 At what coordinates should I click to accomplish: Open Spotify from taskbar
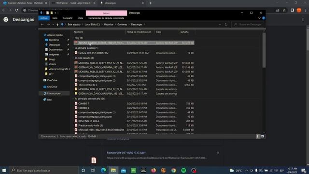pos(183,170)
